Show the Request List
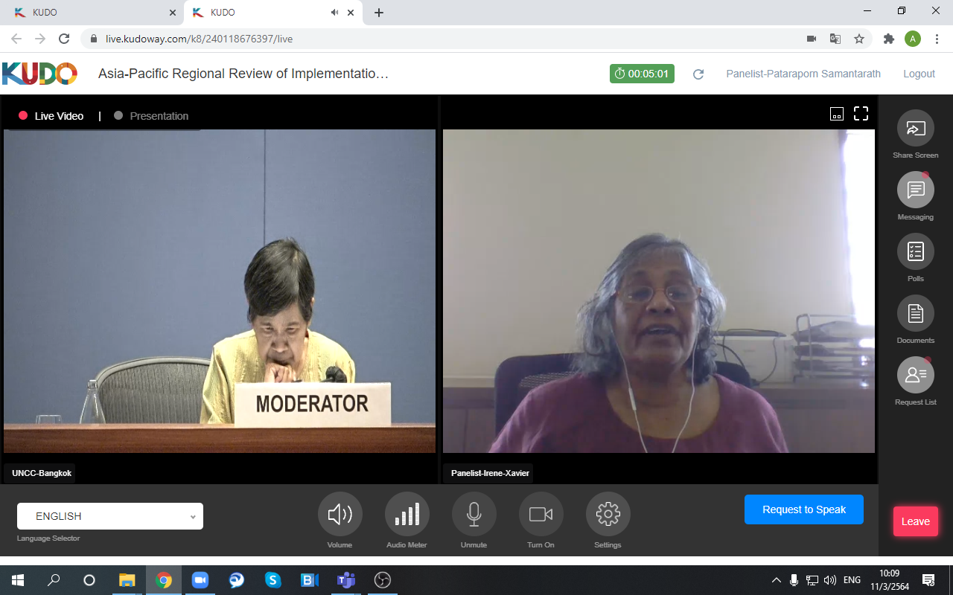 [x=915, y=376]
